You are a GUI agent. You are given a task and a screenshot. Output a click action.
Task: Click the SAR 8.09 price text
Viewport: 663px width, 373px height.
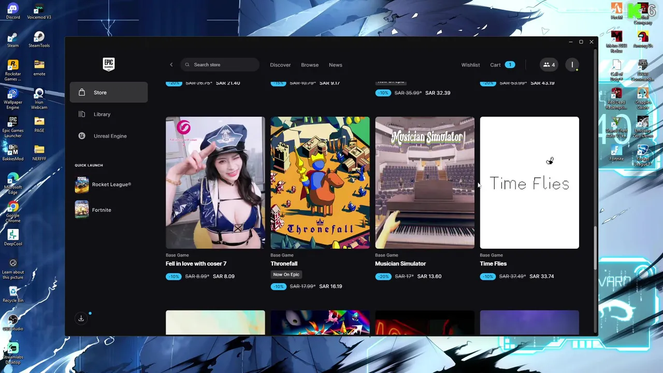pos(224,276)
